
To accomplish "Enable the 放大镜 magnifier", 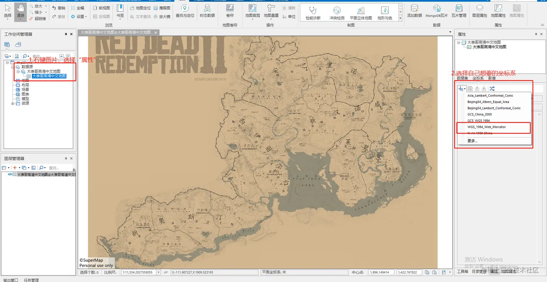I will (162, 16).
